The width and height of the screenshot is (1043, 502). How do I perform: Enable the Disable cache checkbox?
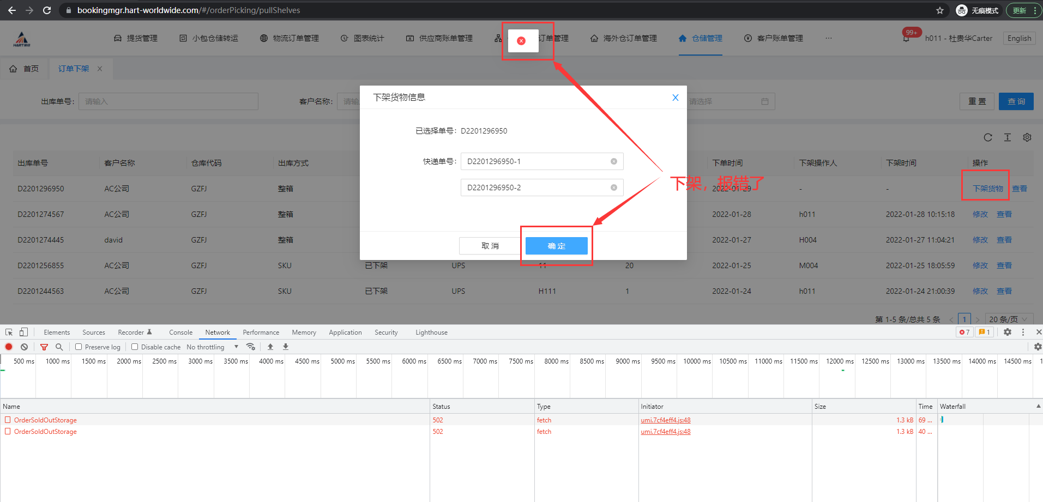click(135, 347)
